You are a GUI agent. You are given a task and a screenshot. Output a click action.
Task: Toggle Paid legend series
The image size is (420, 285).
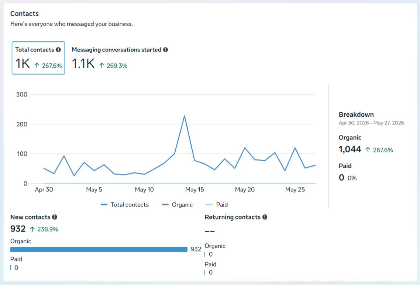(x=217, y=204)
